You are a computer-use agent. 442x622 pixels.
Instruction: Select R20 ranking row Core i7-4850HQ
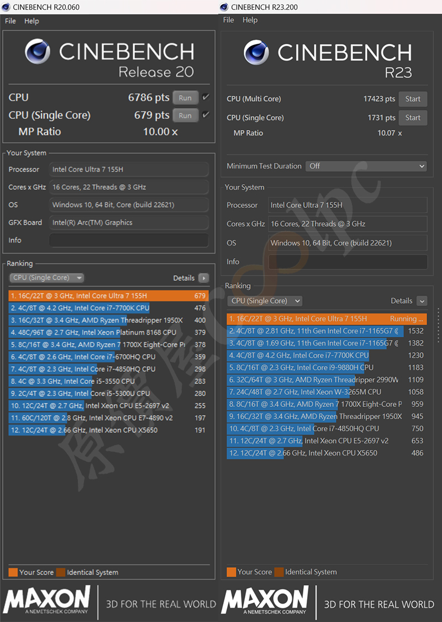[108, 369]
